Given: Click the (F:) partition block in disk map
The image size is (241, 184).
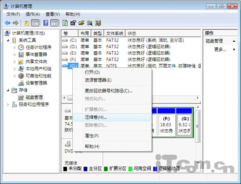Looking at the screenshot, I should pos(167,125).
